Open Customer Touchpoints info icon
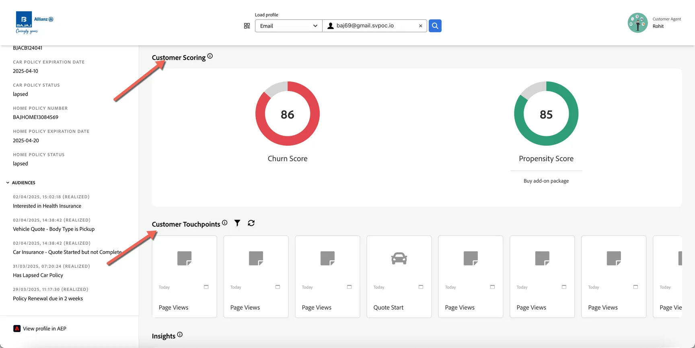The height and width of the screenshot is (348, 695). pos(225,223)
